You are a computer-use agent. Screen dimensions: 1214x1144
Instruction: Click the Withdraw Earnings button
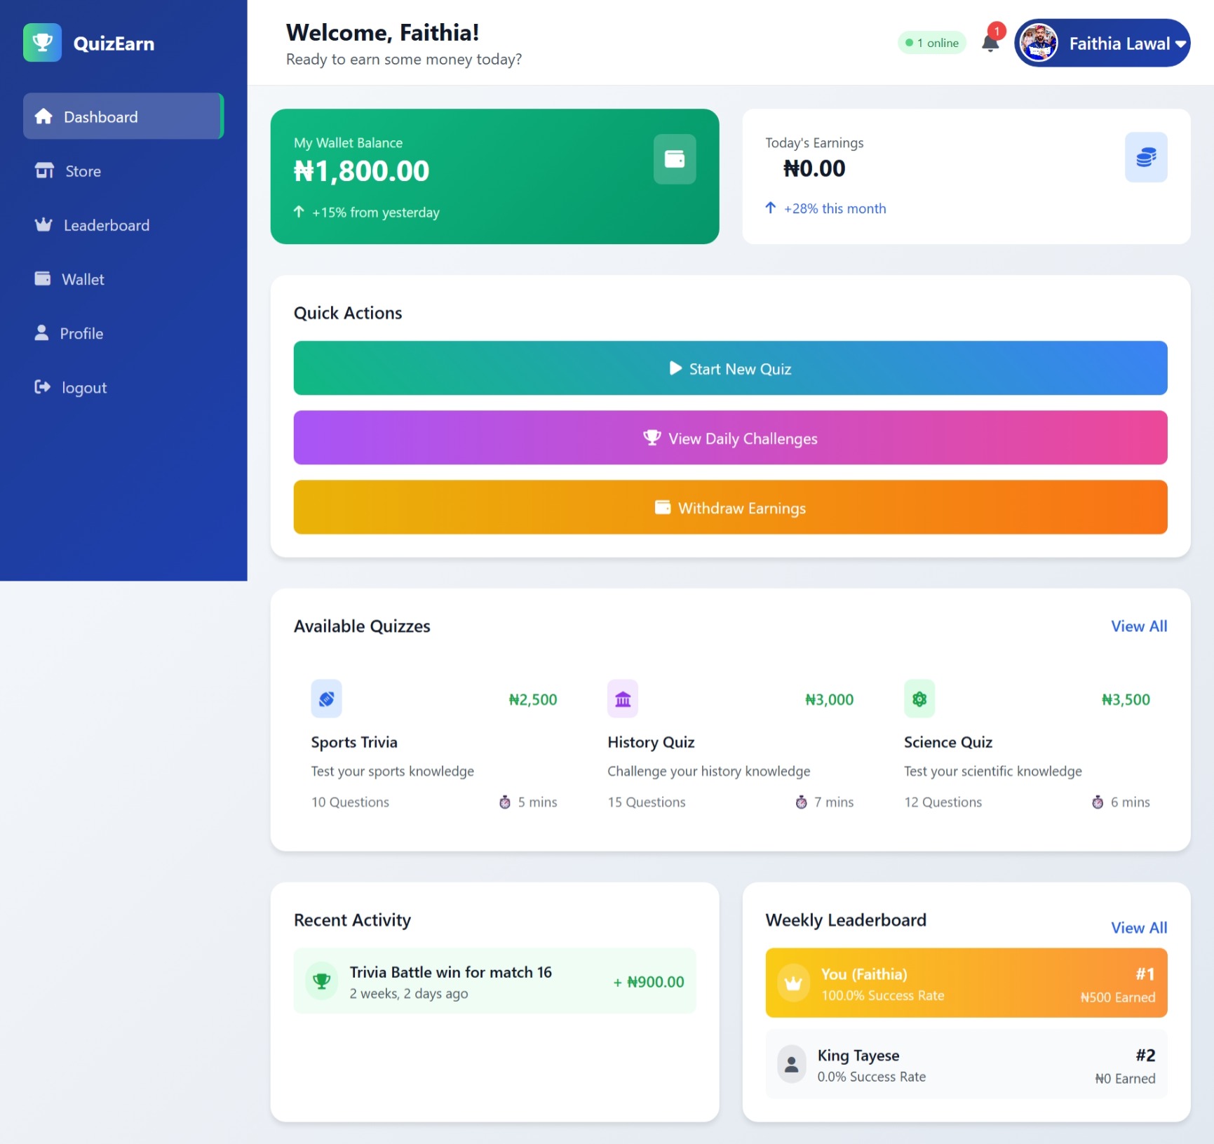click(730, 507)
